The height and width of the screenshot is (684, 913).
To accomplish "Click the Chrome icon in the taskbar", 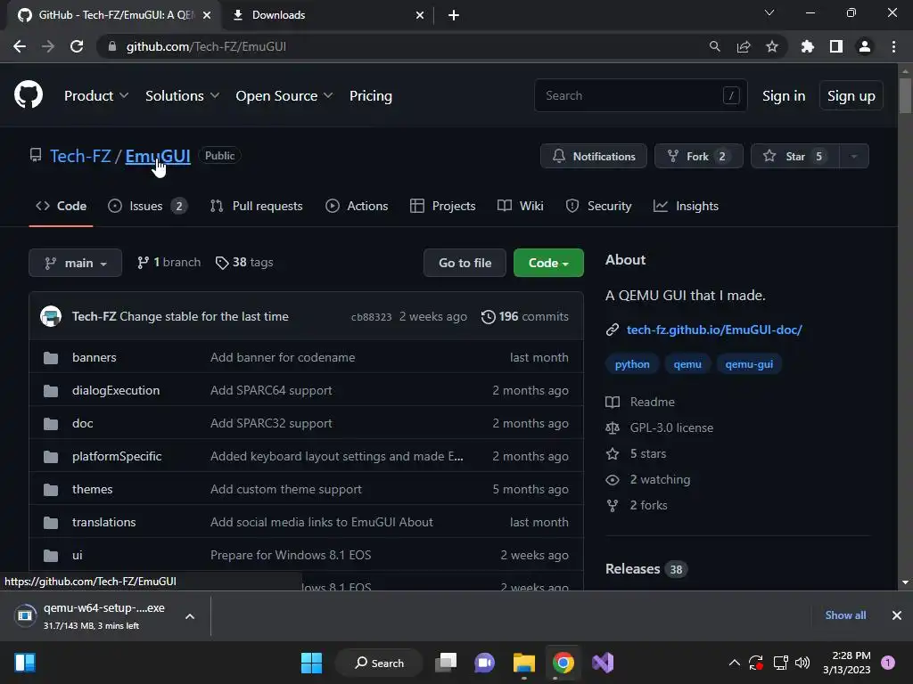I will (563, 663).
